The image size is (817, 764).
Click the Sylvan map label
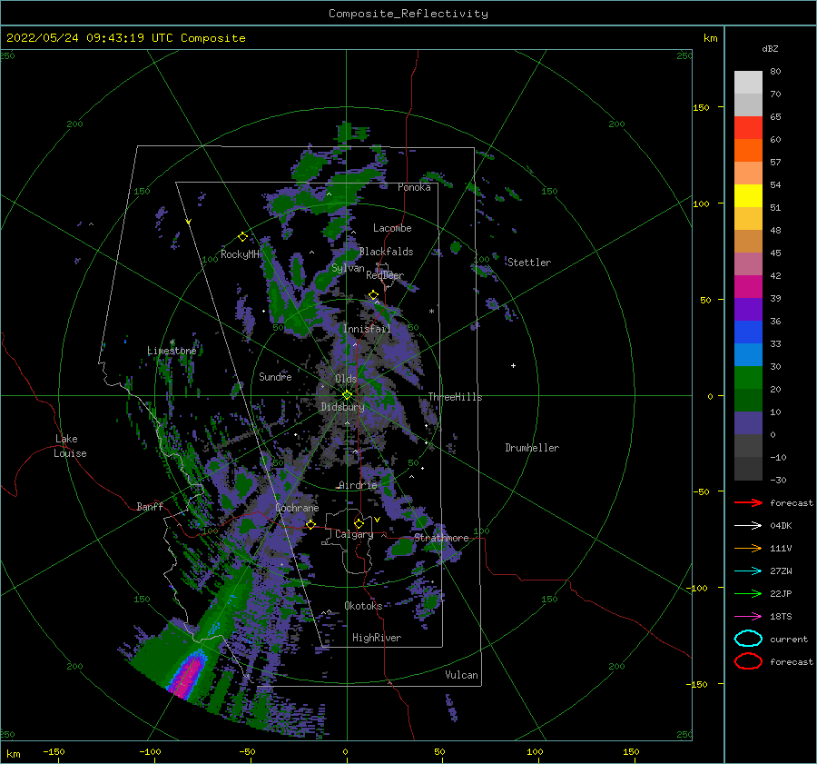(x=348, y=268)
